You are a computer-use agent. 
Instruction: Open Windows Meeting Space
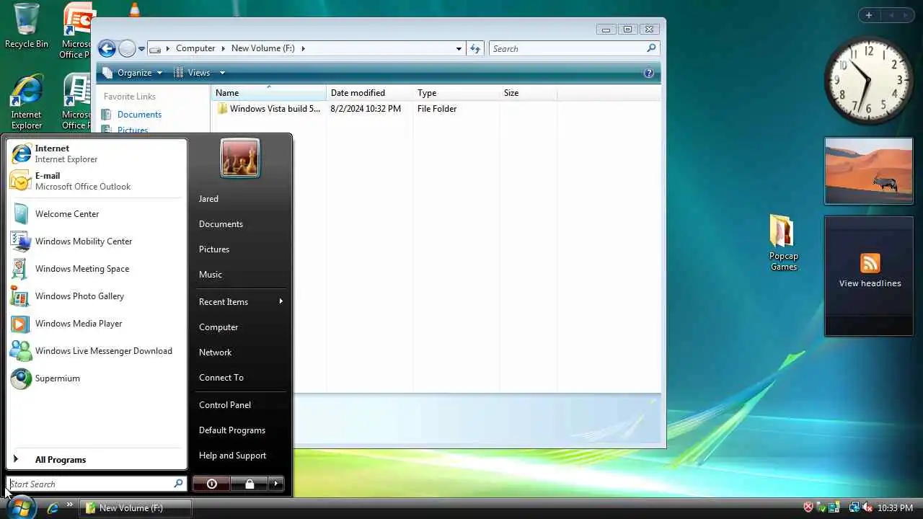(97, 269)
